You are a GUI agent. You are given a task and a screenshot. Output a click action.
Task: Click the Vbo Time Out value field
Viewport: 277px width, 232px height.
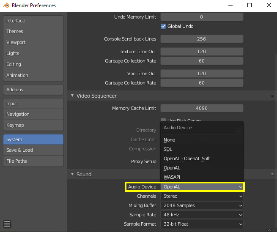202,74
